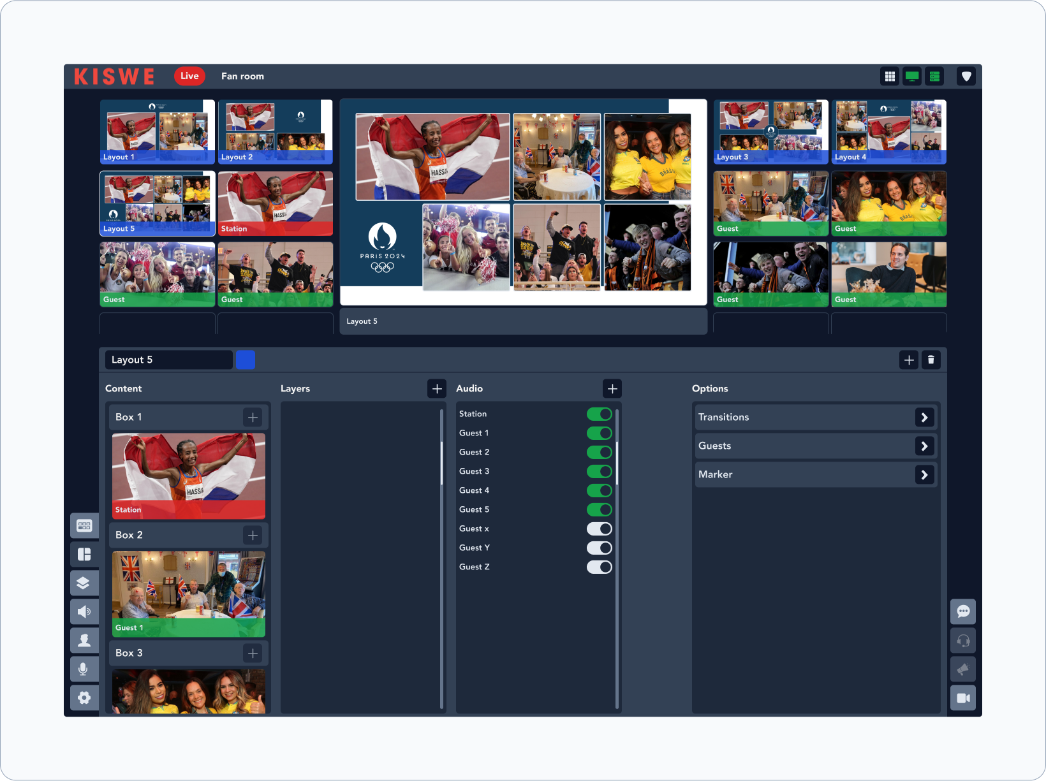Open the megaphone announce icon
The width and height of the screenshot is (1046, 781).
963,669
